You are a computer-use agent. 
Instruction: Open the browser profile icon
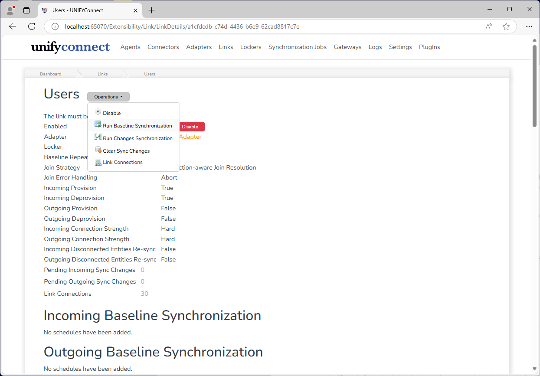[10, 10]
